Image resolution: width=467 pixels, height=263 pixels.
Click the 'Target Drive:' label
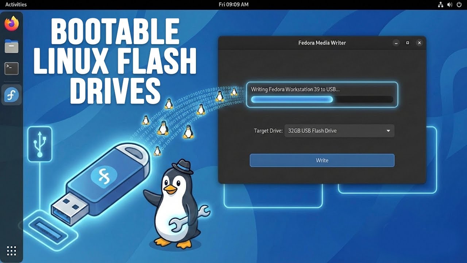[268, 131]
